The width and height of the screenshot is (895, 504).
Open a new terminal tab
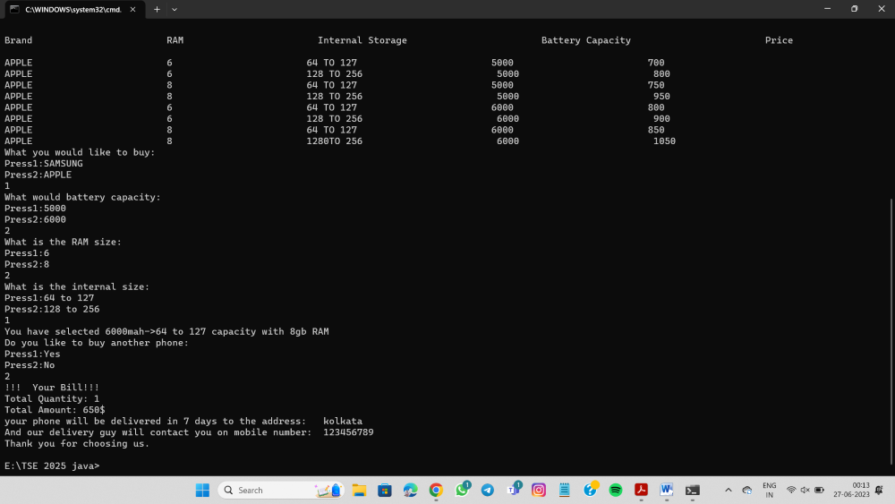pyautogui.click(x=157, y=9)
